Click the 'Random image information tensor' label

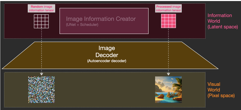click(x=41, y=8)
